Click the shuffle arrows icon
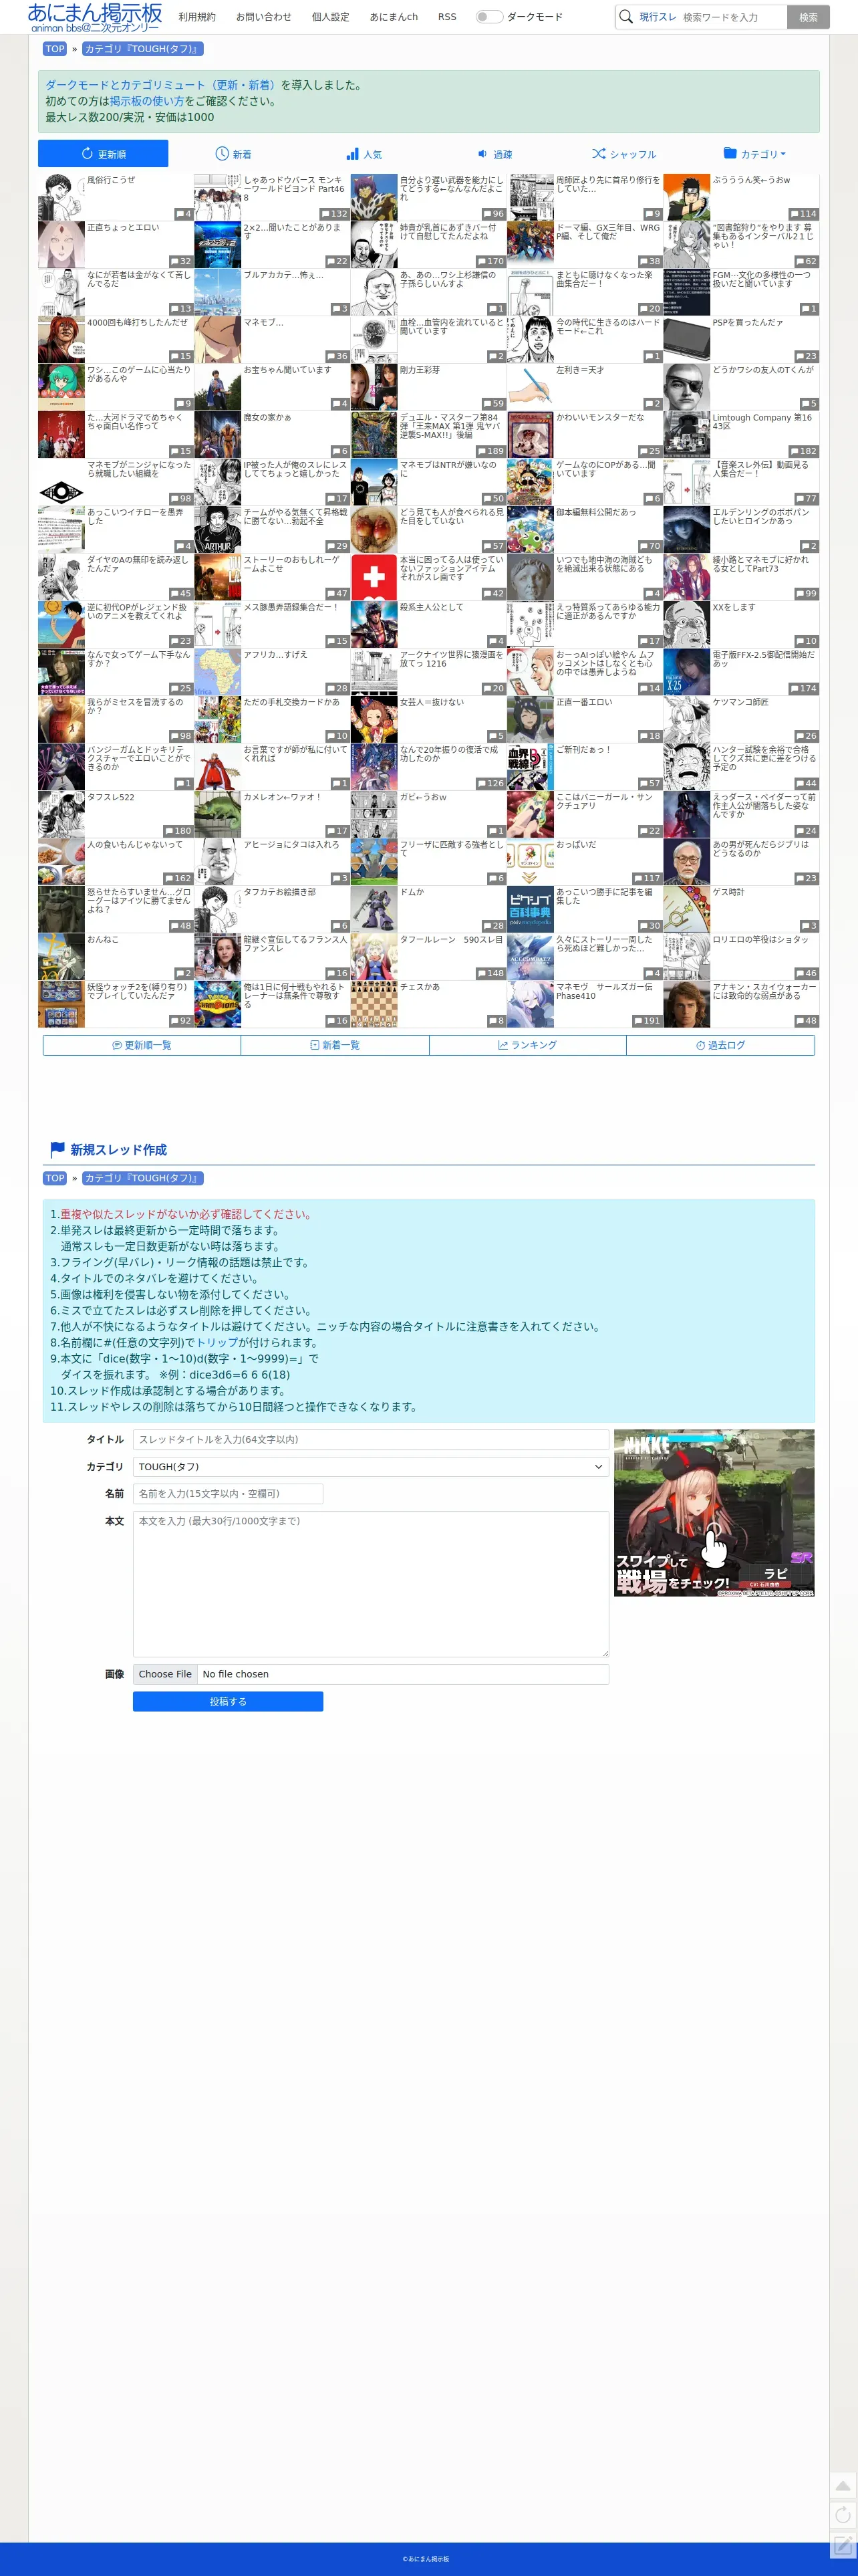 (x=598, y=154)
